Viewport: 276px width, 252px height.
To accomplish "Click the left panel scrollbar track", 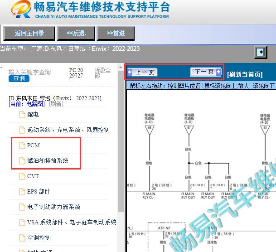I will click(121, 233).
